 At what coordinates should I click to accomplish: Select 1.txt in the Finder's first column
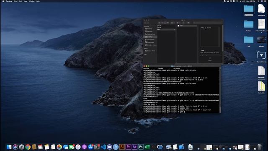coord(166,26)
